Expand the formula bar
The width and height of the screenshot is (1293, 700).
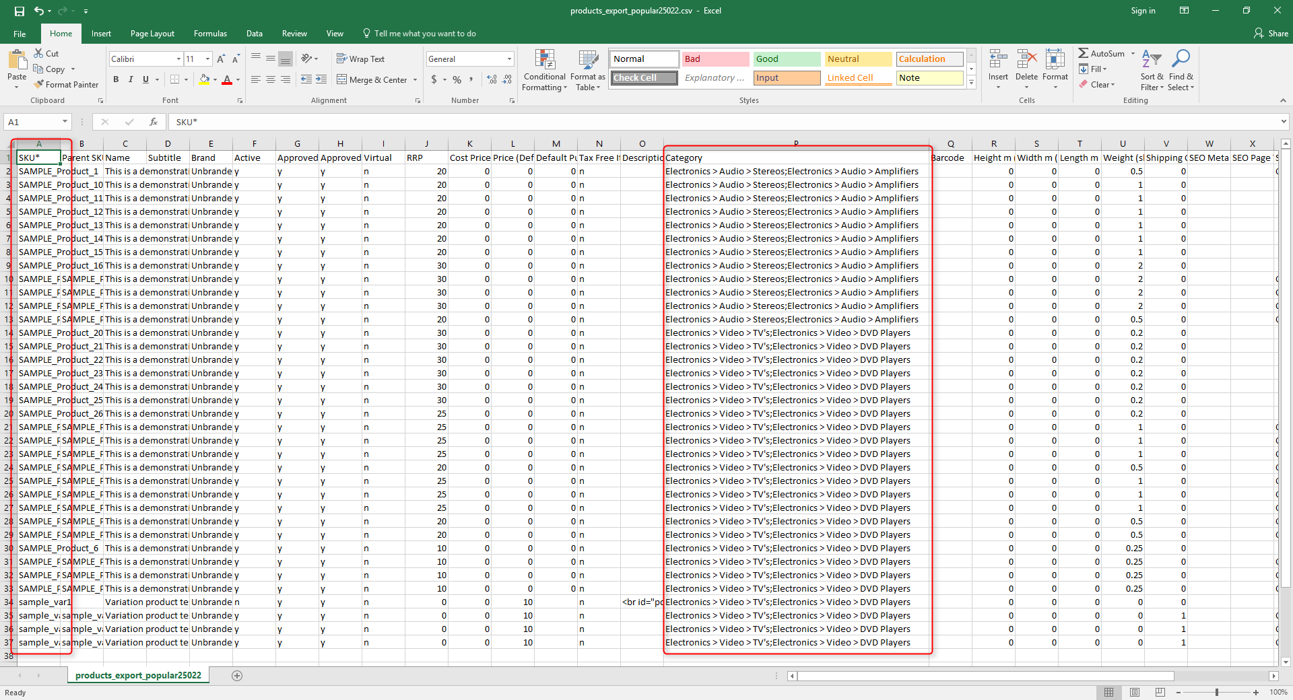pyautogui.click(x=1284, y=122)
